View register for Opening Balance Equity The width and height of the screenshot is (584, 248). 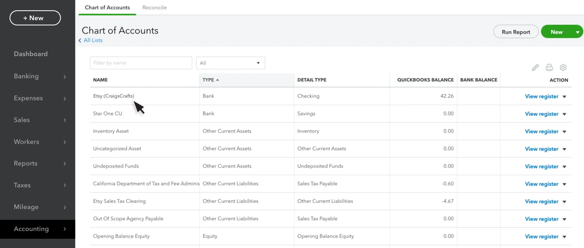(x=542, y=236)
